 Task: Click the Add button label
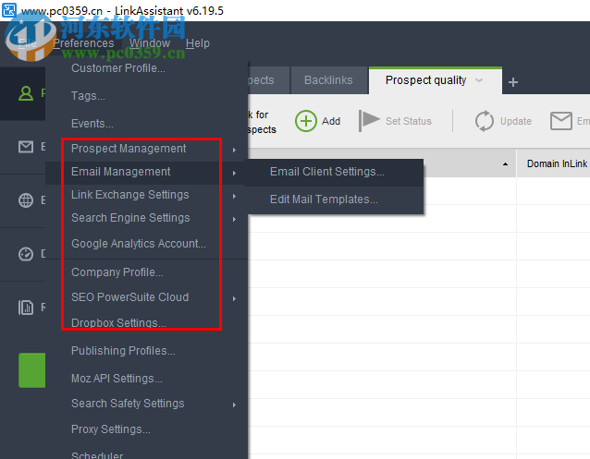click(331, 121)
